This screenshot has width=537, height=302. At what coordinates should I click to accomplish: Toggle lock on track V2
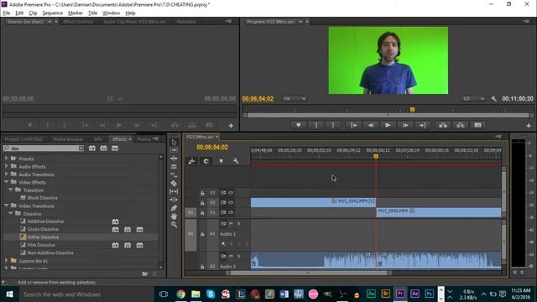(x=202, y=203)
